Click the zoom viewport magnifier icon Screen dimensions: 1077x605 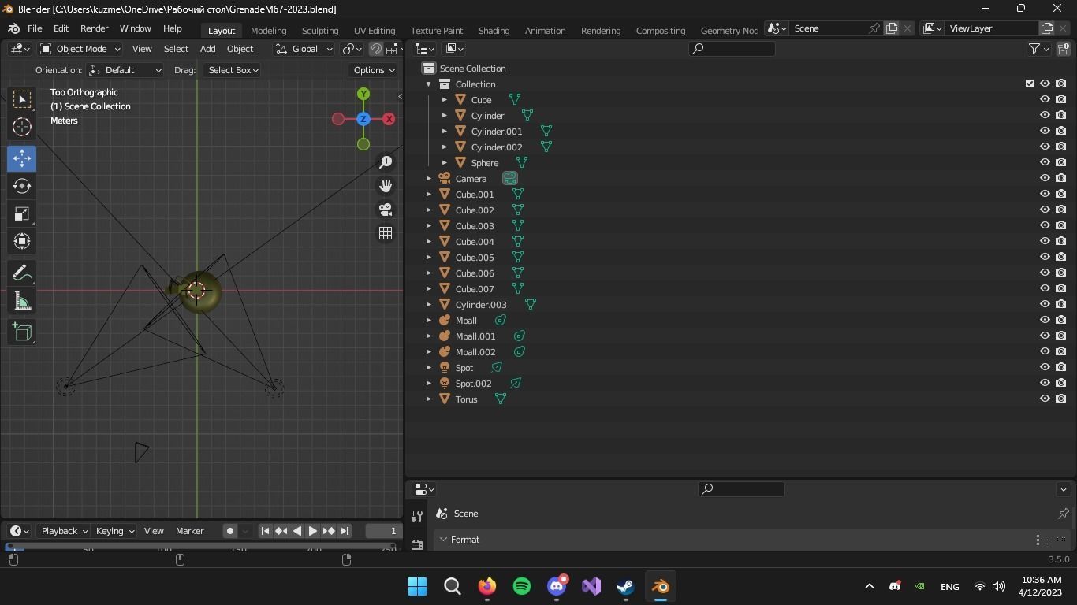pyautogui.click(x=386, y=162)
